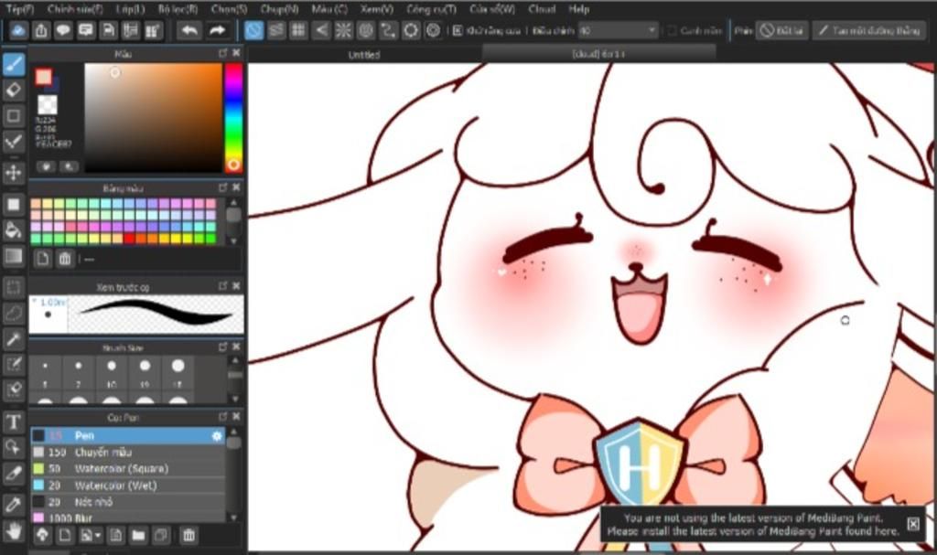This screenshot has width=937, height=555.
Task: Enable crisscross grid snap
Action: 298,30
